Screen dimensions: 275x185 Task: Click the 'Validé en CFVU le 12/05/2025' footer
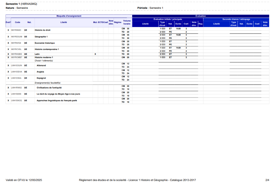coord(24,180)
